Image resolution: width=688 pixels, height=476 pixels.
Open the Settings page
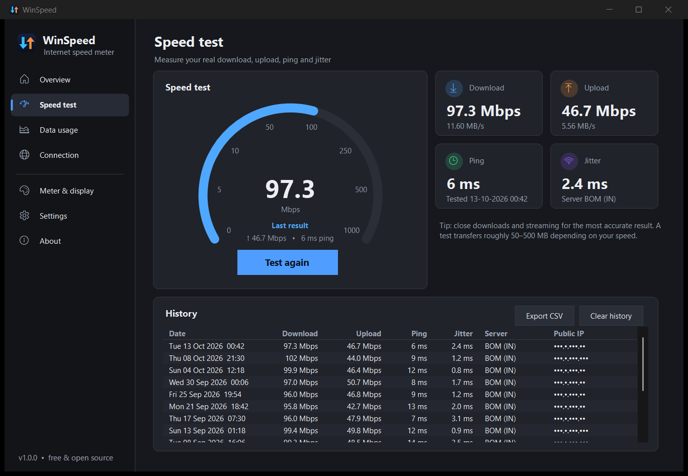pos(70,216)
